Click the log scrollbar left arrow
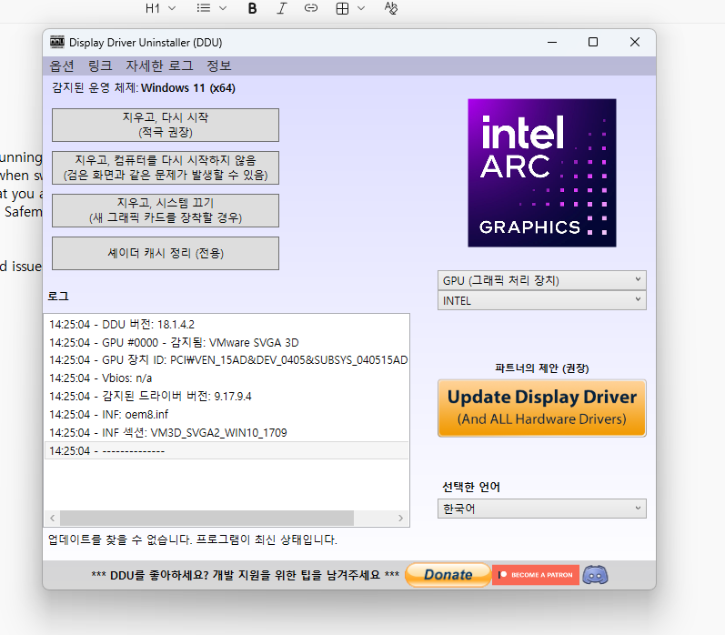 (52, 518)
